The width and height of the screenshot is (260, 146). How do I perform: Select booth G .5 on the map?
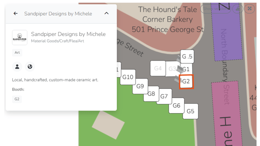(x=187, y=56)
